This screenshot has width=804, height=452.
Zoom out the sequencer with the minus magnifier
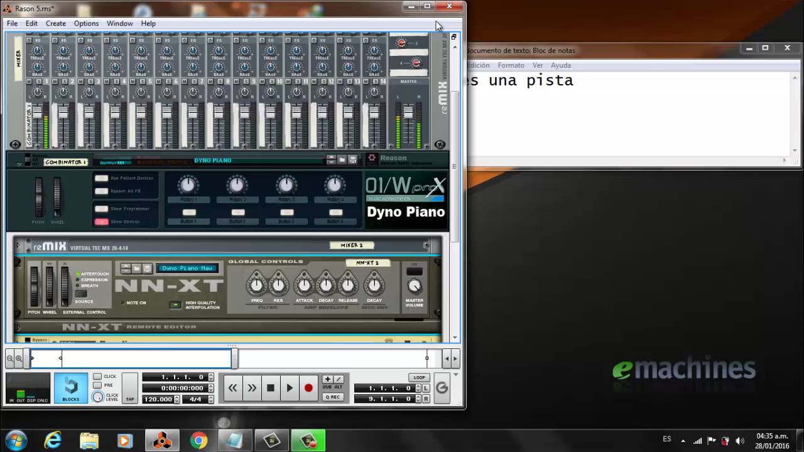[10, 358]
